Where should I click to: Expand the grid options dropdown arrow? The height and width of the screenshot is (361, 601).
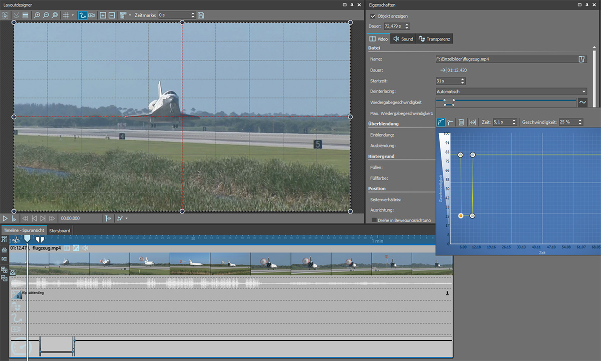point(73,15)
